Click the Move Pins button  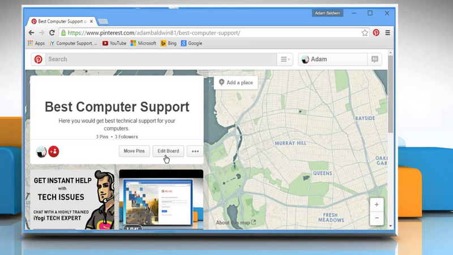[134, 151]
